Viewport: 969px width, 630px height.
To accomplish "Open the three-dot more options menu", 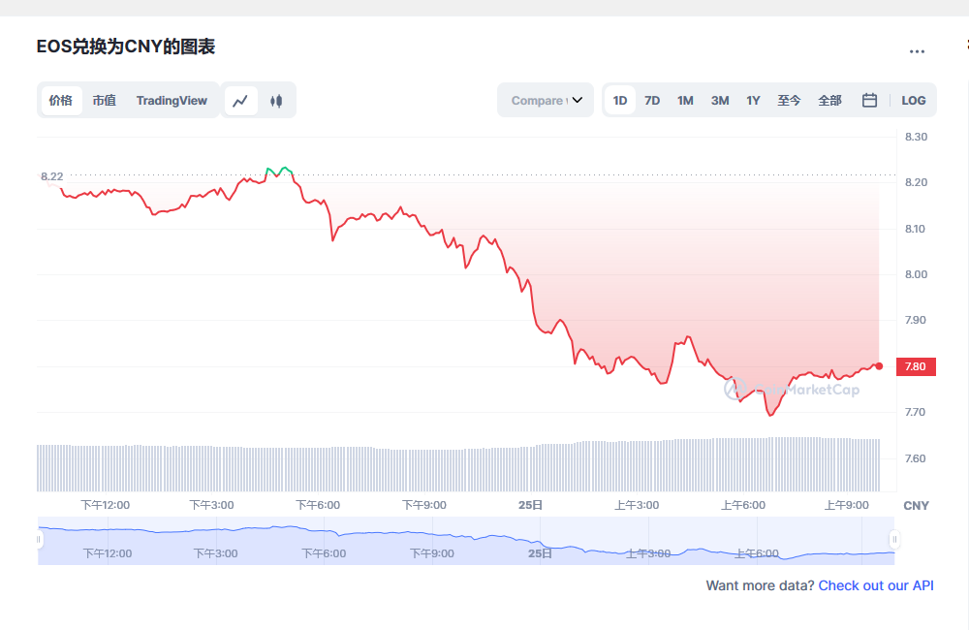I will click(x=917, y=51).
